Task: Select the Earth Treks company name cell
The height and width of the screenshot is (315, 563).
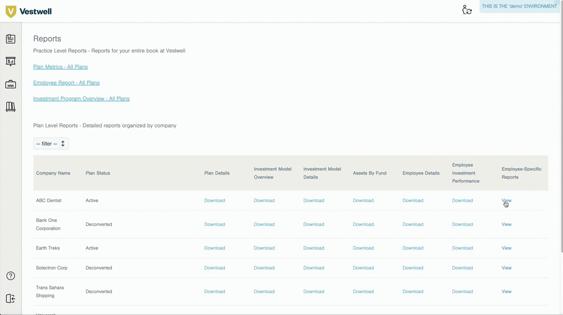Action: [48, 248]
